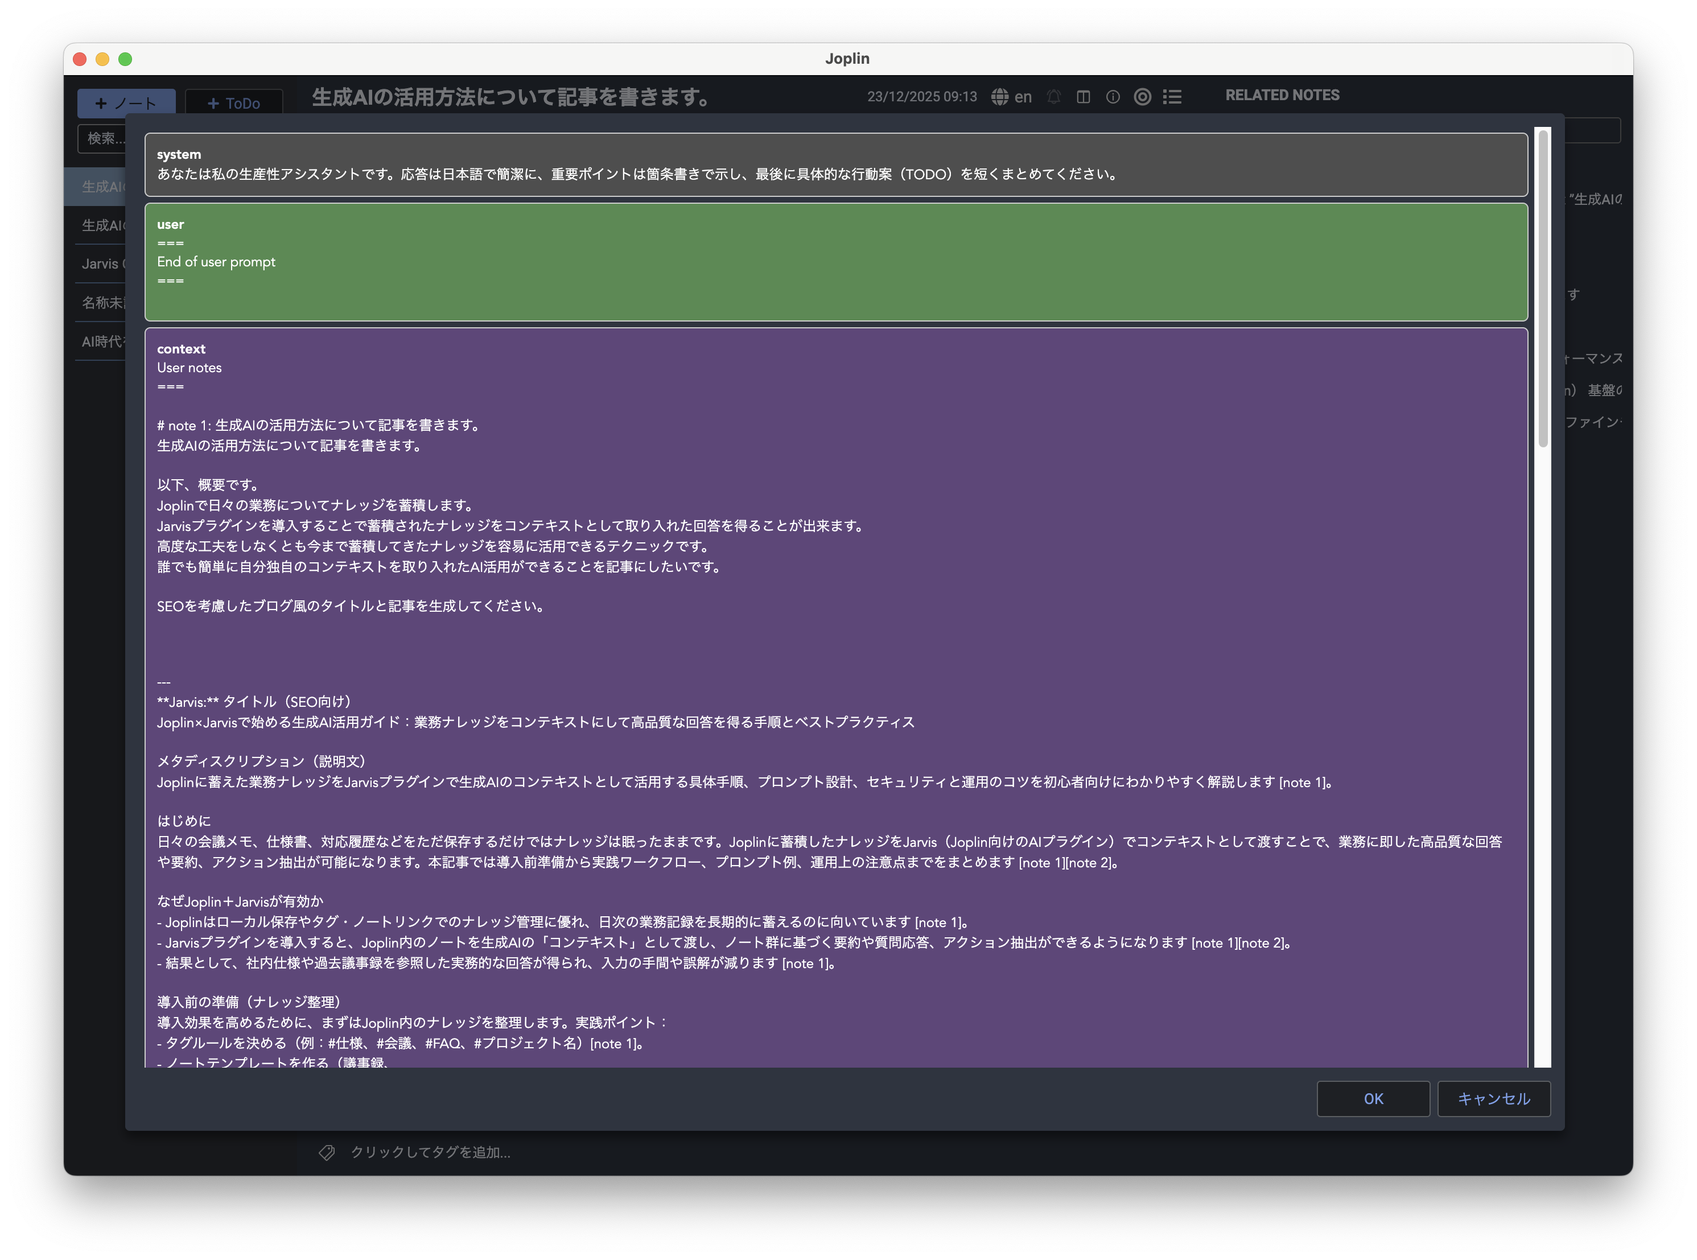The image size is (1697, 1260).
Task: Open note properties via the info icon
Action: 1113,97
